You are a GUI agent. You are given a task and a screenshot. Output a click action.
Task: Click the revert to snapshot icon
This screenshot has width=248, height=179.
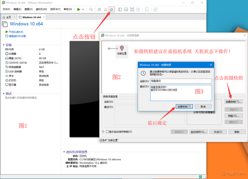pyautogui.click(x=105, y=9)
